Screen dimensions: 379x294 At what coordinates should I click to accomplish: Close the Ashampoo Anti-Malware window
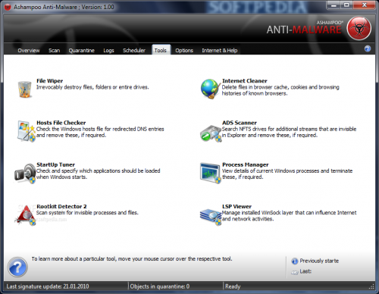[x=364, y=5]
